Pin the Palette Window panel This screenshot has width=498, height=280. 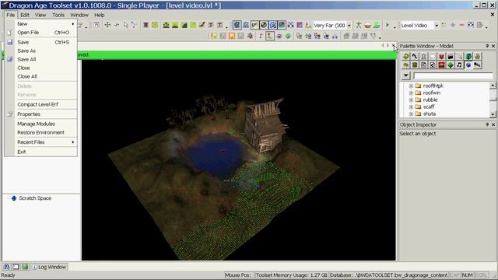pyautogui.click(x=487, y=46)
